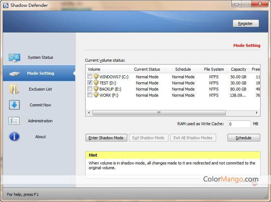Viewport: 271px width, 202px height.
Task: Click the Mode Setting drive icon
Action: (x=14, y=73)
